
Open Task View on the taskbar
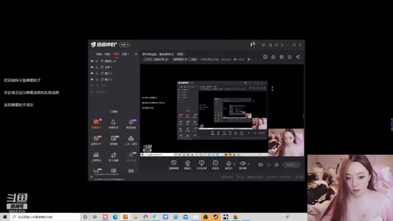pos(95,217)
